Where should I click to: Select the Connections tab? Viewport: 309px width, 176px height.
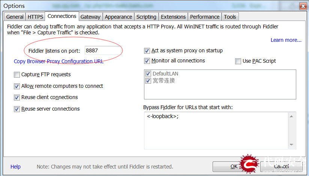click(62, 16)
